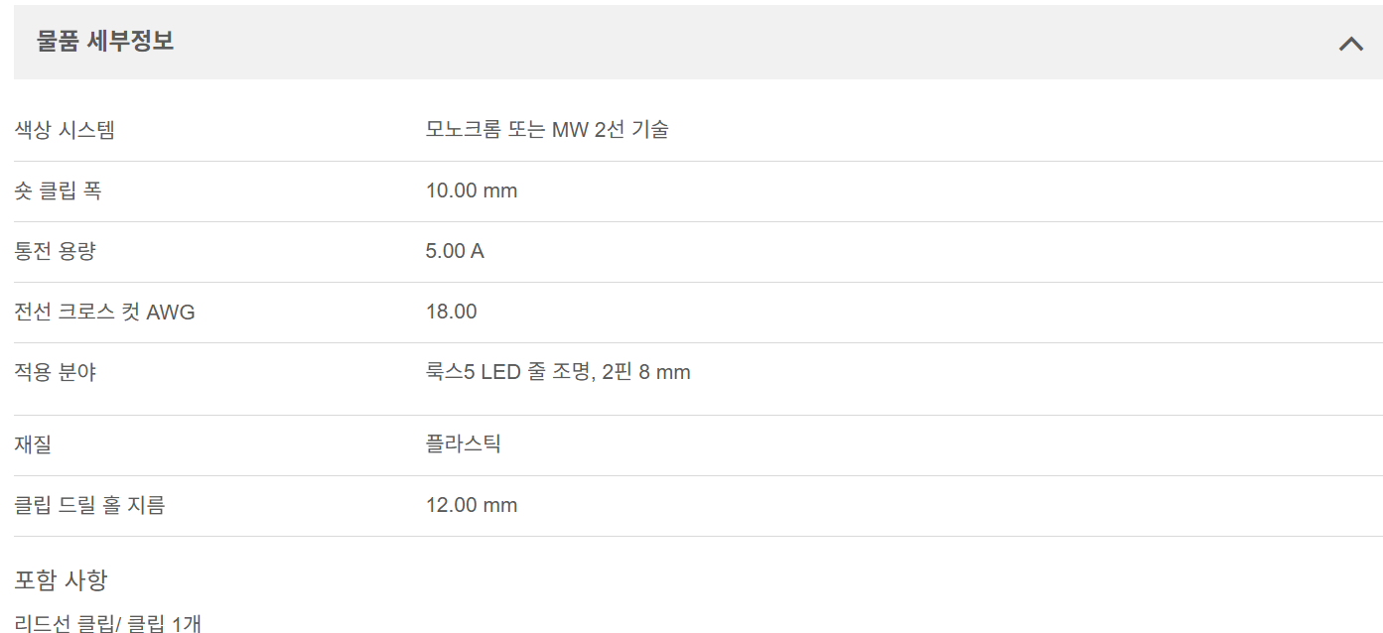Select the 통전 용량 label
Screen dimensions: 1383x633
point(56,251)
